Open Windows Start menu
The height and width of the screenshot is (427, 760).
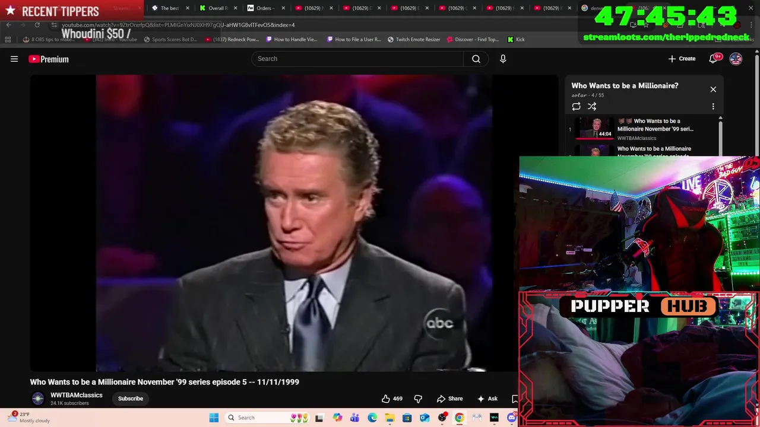214,418
